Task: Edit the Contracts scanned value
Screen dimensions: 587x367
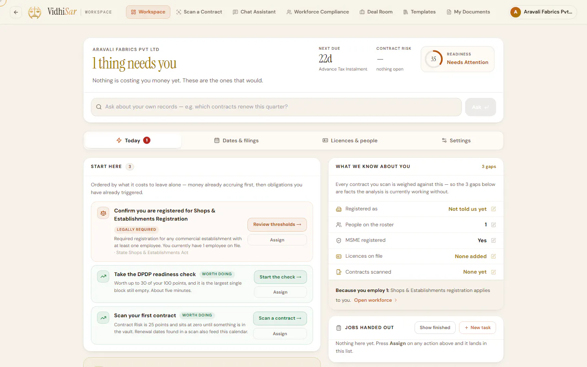Action: pyautogui.click(x=493, y=272)
